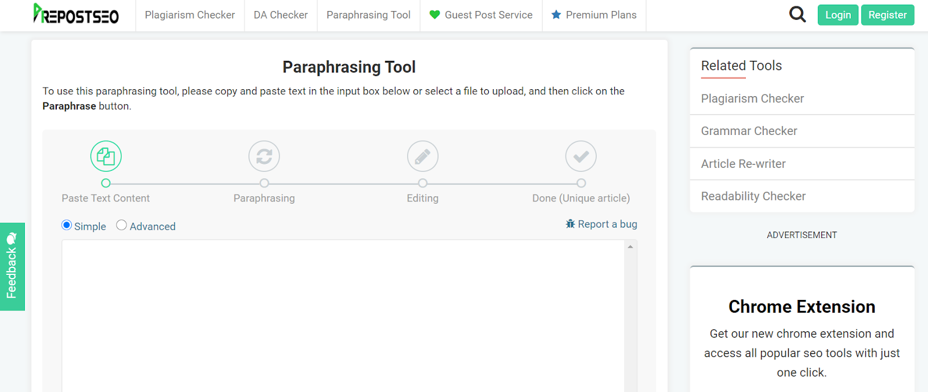
Task: Click the bug icon beside Report a bug
Action: click(x=571, y=224)
